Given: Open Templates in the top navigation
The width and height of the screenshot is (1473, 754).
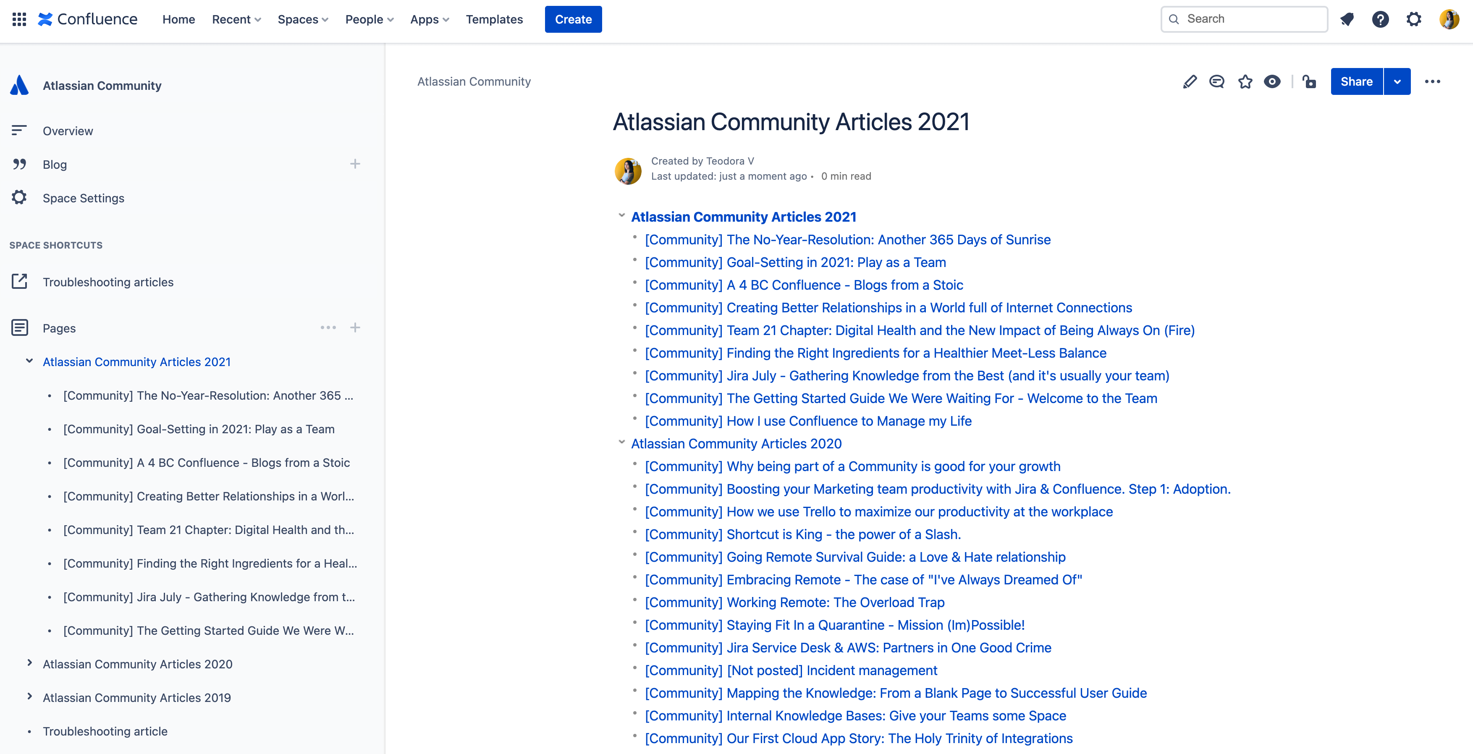Looking at the screenshot, I should point(494,19).
